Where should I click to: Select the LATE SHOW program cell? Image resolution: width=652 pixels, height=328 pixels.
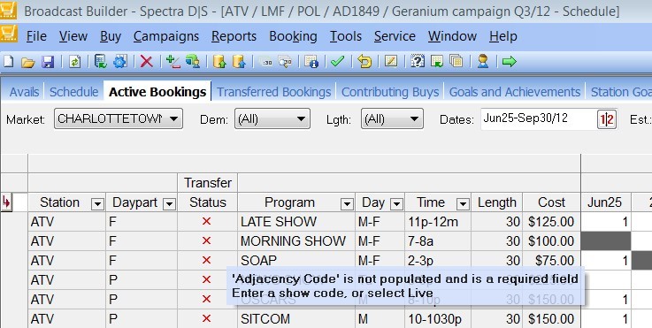[296, 222]
